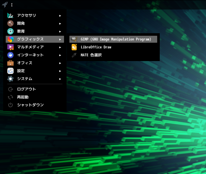Click the sliders icon beside 設定

(10, 71)
